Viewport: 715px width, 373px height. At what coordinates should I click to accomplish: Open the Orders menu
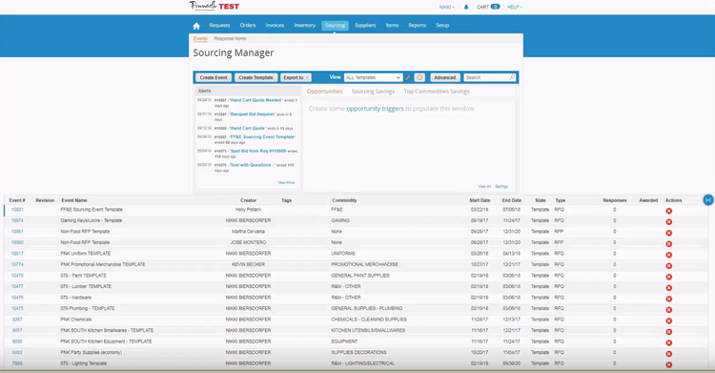click(248, 26)
